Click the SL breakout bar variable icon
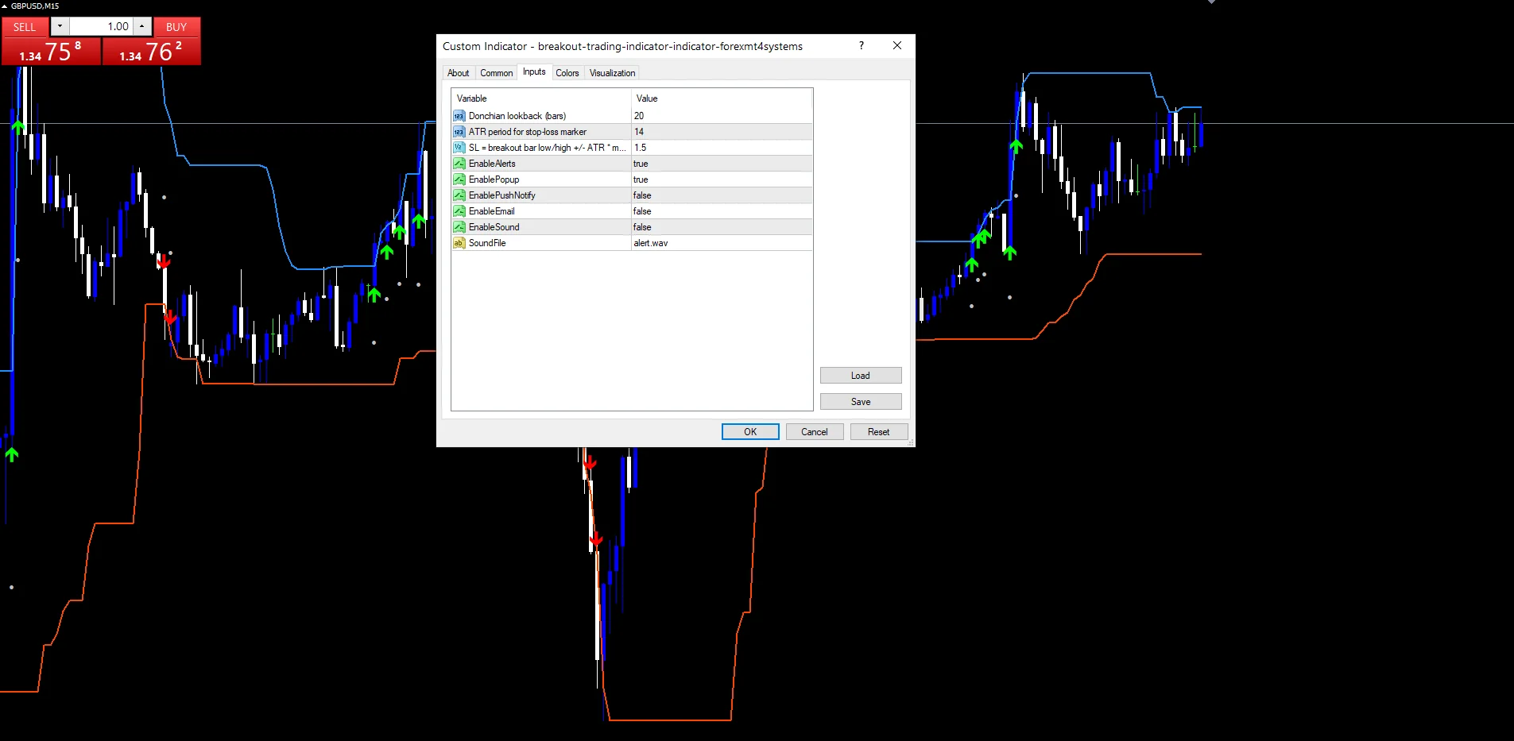The height and width of the screenshot is (741, 1514). pos(459,148)
